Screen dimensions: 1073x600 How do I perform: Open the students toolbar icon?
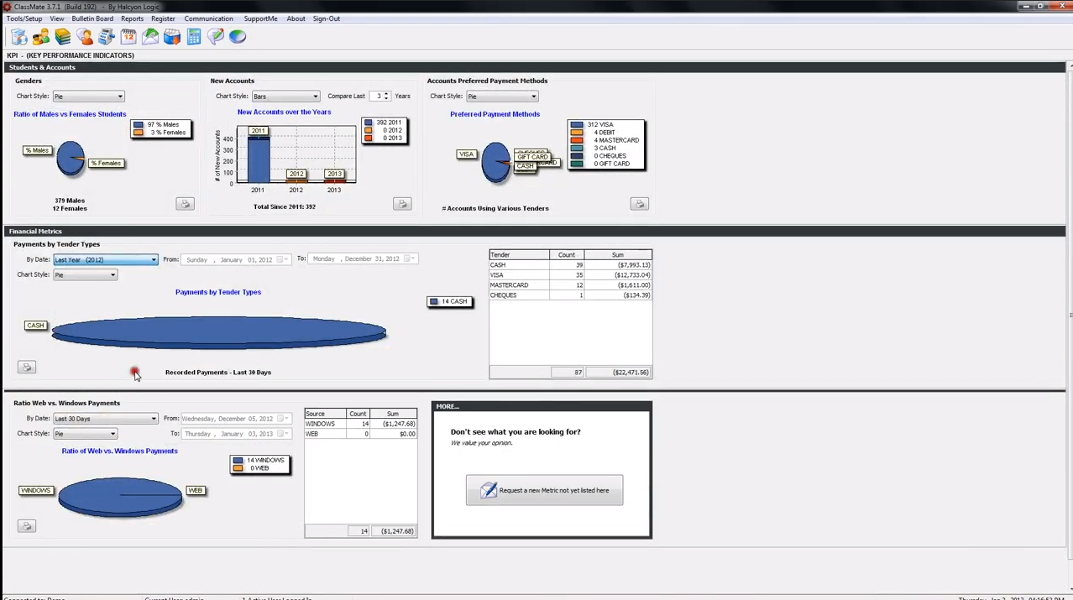(40, 36)
